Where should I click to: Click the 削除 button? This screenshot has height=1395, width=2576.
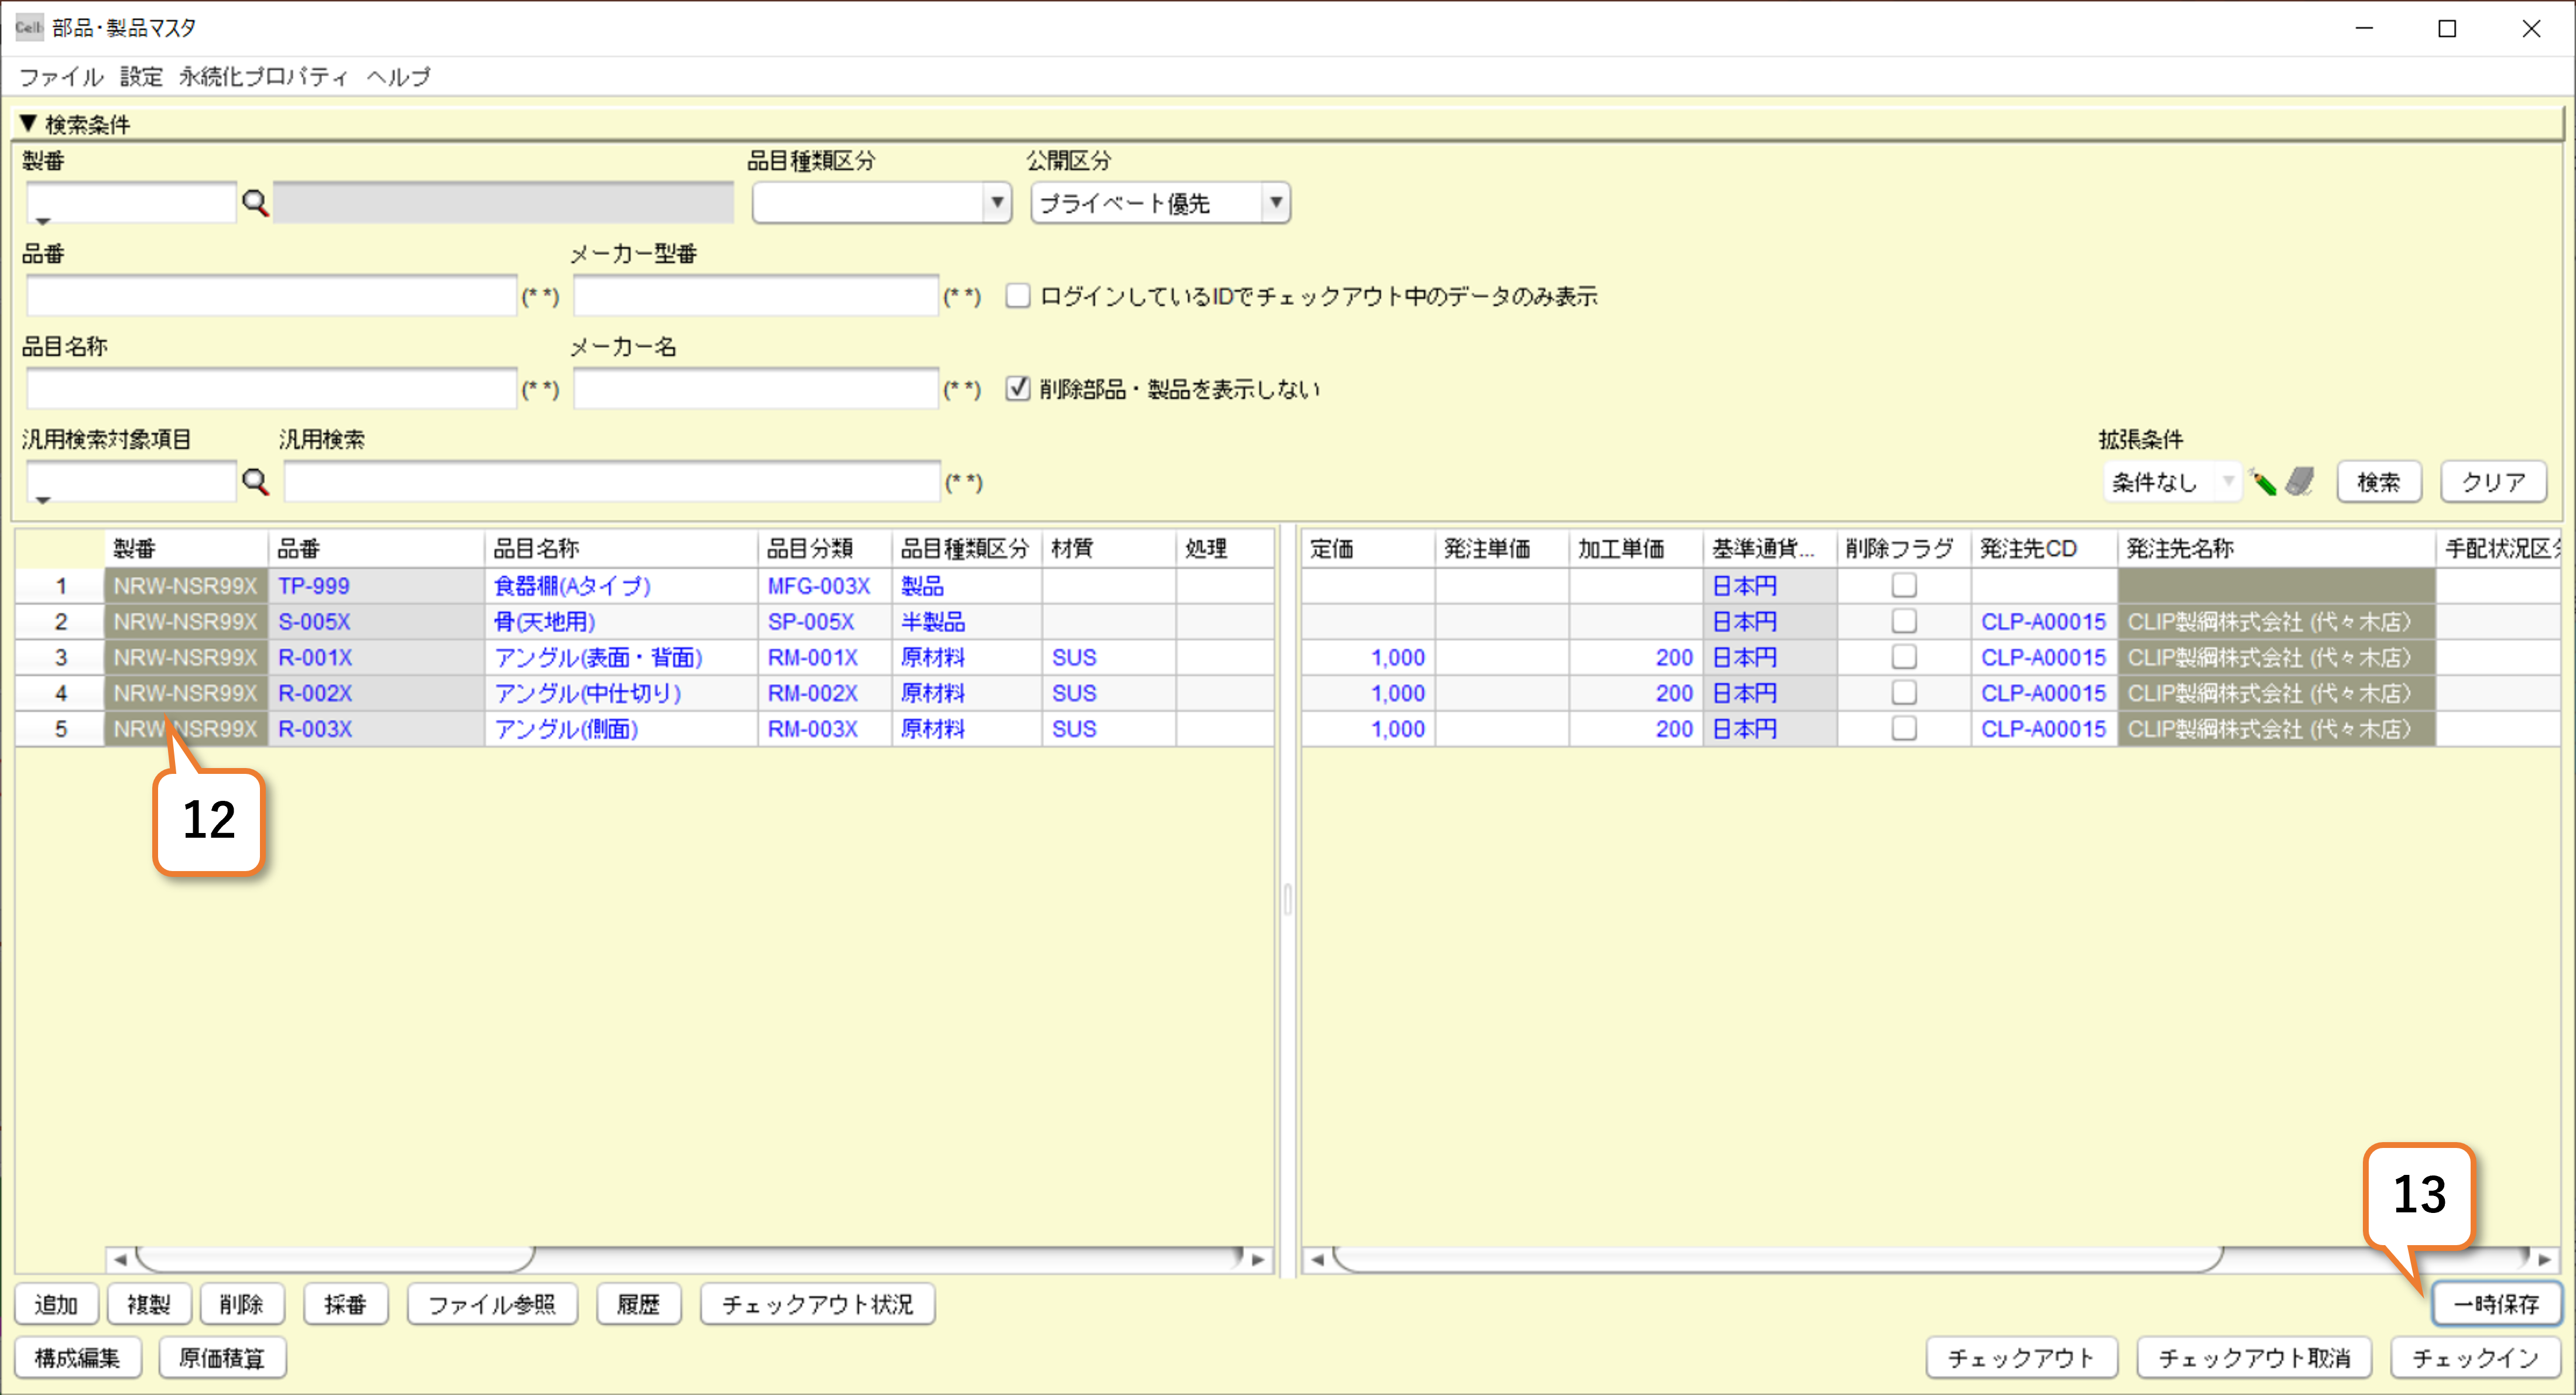point(241,1304)
